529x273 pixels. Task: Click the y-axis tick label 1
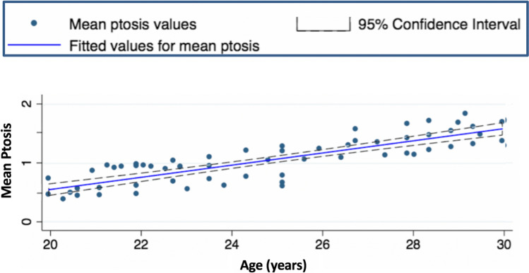coord(28,163)
